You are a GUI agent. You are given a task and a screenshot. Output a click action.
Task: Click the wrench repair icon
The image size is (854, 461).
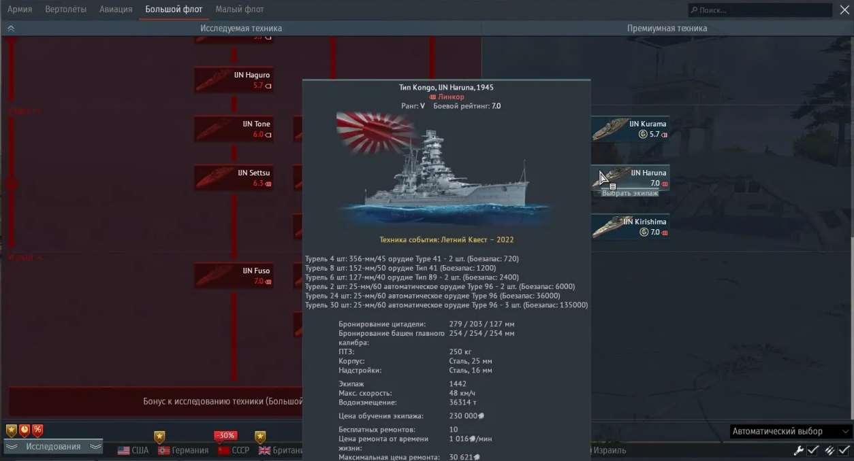coord(800,450)
